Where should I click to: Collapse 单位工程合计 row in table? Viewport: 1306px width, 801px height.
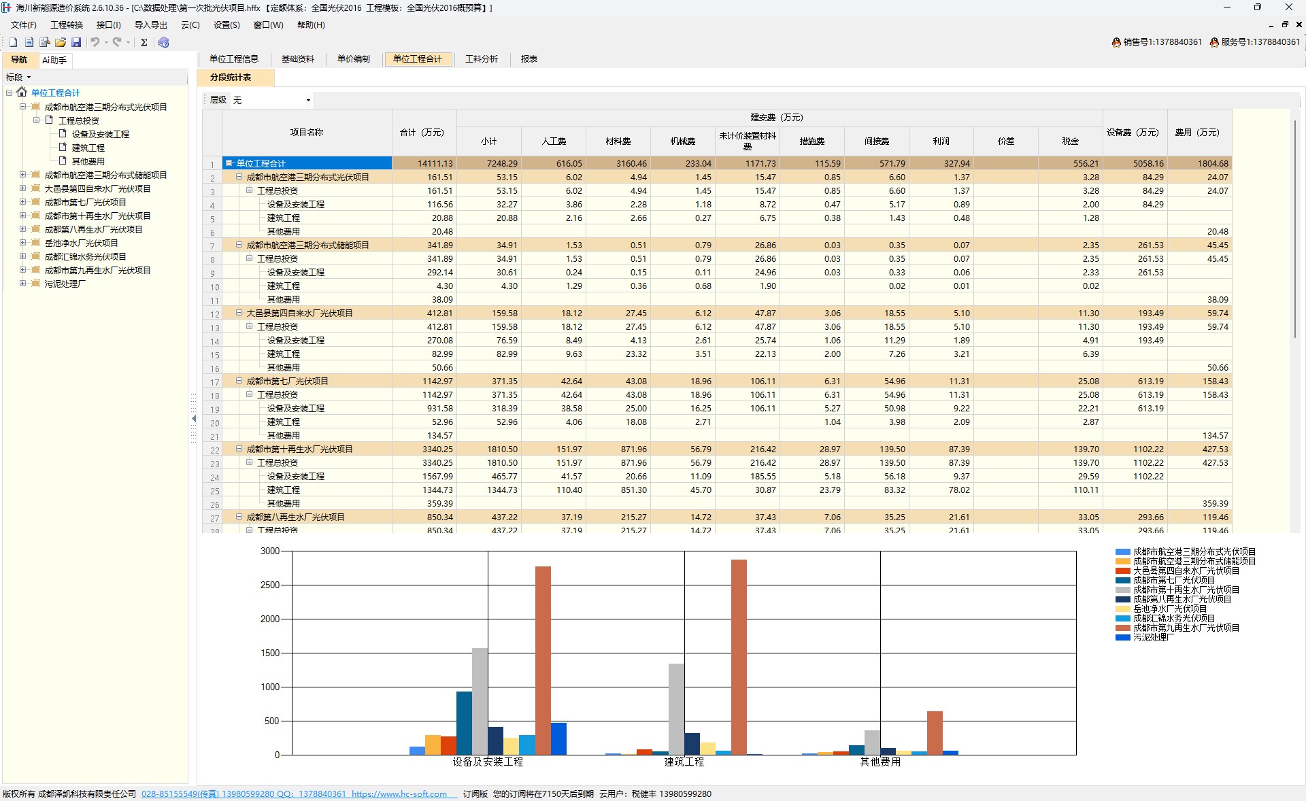coord(229,163)
